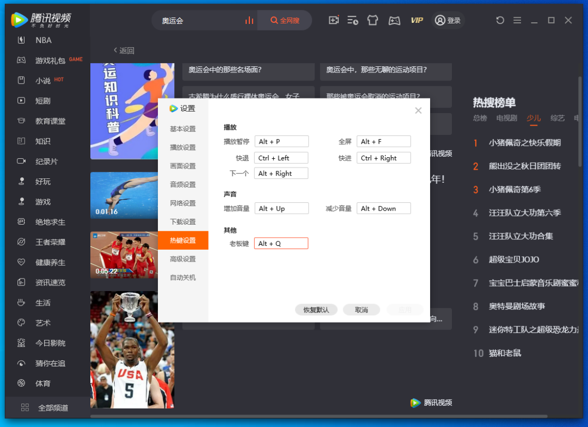588x427 pixels.
Task: Open the viewing history icon beside the search bar
Action: (x=353, y=20)
